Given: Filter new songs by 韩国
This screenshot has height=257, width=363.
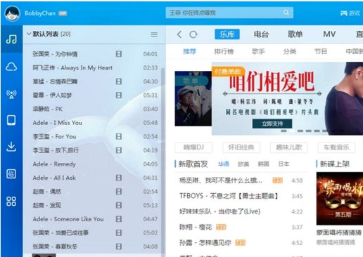Looking at the screenshot, I should coord(263,164).
